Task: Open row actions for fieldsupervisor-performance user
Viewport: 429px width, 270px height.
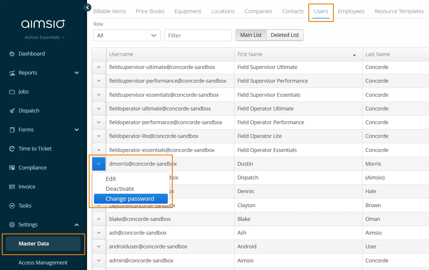Action: click(99, 81)
